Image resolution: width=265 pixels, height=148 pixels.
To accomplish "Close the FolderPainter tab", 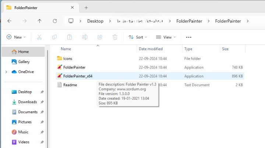I will pos(73,7).
